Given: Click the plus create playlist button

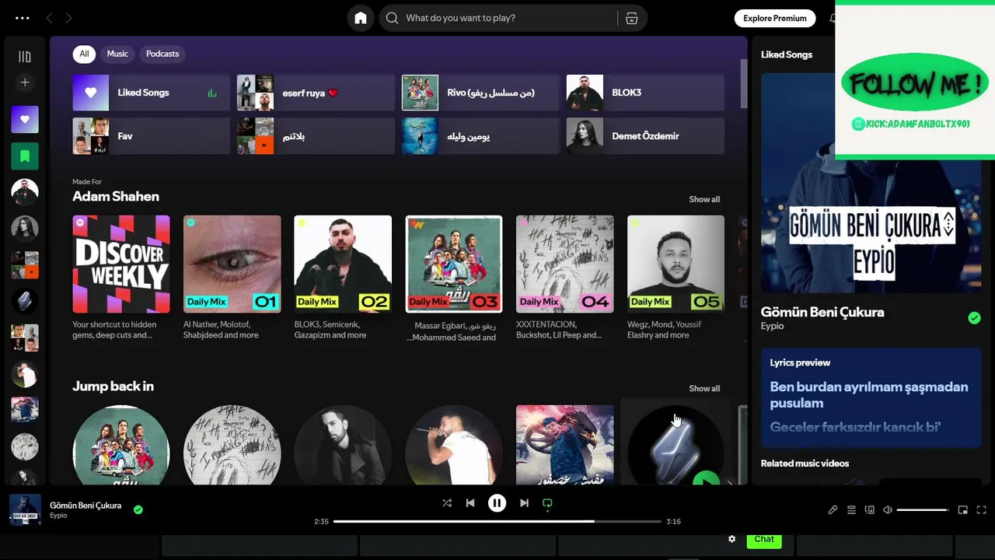Looking at the screenshot, I should click(x=25, y=82).
